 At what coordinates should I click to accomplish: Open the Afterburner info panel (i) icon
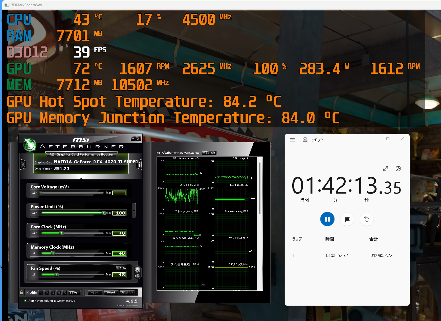point(139,164)
